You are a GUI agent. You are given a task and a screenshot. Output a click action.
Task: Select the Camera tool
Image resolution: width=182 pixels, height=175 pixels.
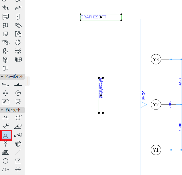(x=18, y=101)
